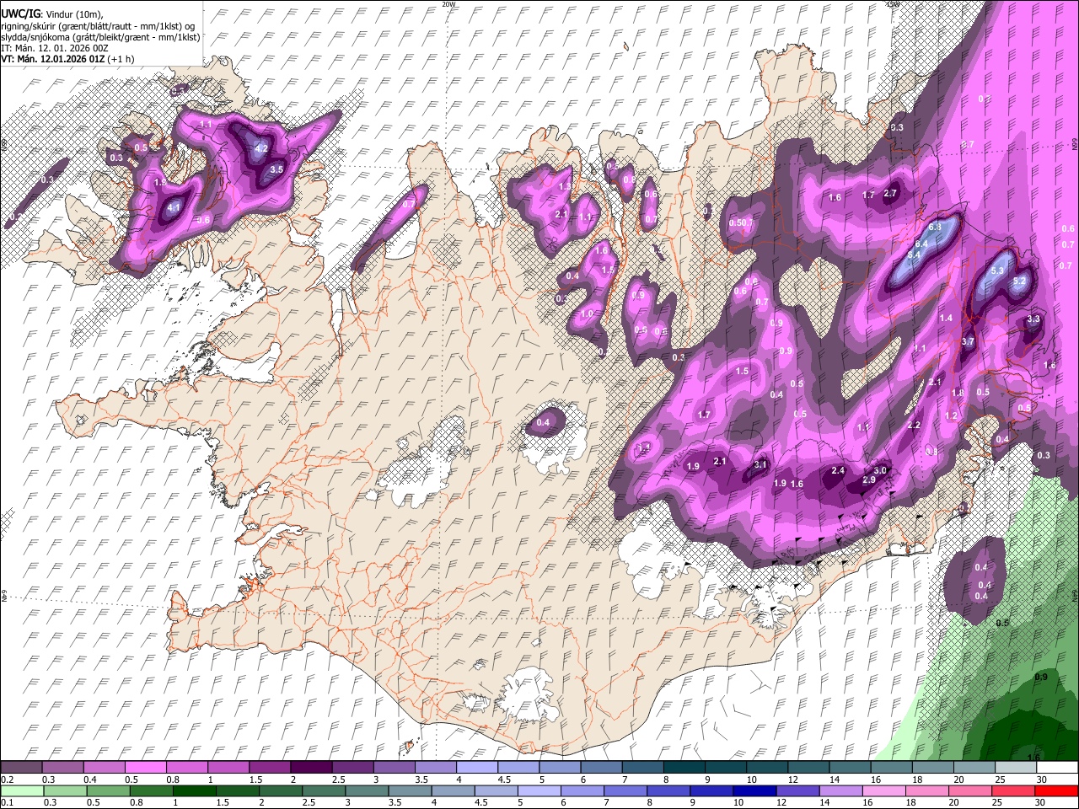Click the lower-scale violet swatch between 12 and 14
Image resolution: width=1079 pixels, height=809 pixels.
797,790
